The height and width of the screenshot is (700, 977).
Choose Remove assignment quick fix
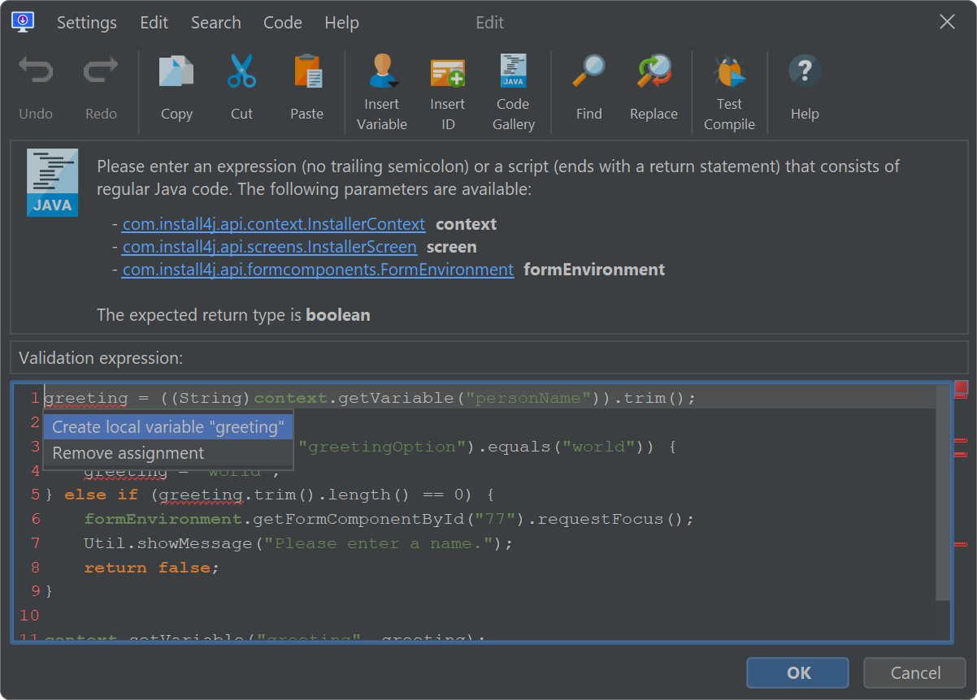click(x=168, y=453)
